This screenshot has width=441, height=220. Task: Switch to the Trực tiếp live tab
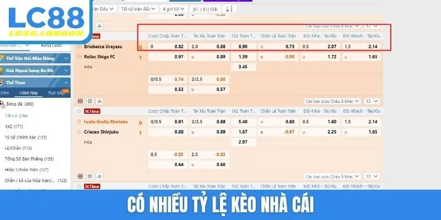click(x=56, y=93)
